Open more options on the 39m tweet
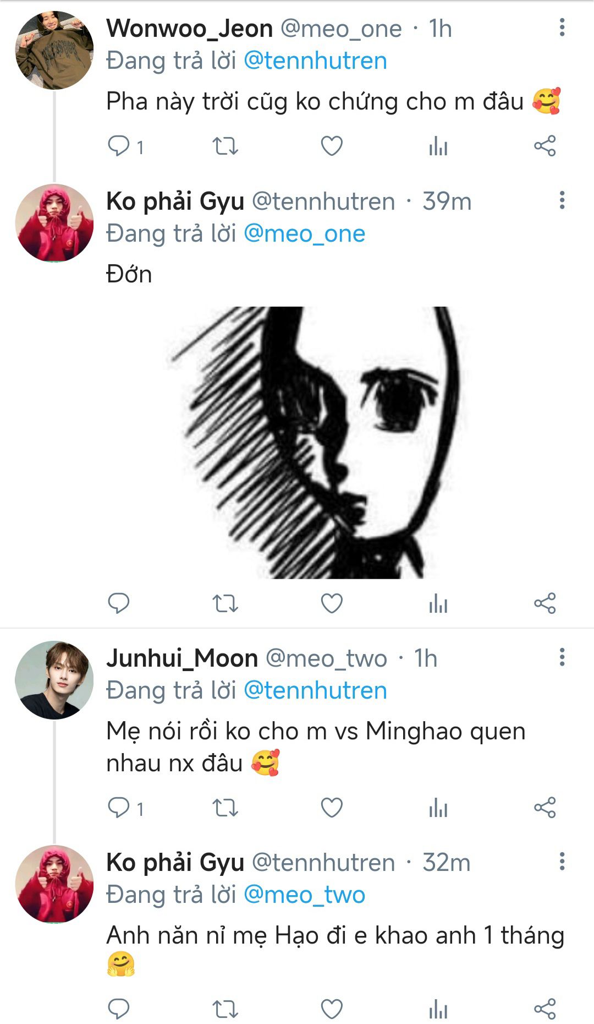The height and width of the screenshot is (1024, 594). pos(562,200)
